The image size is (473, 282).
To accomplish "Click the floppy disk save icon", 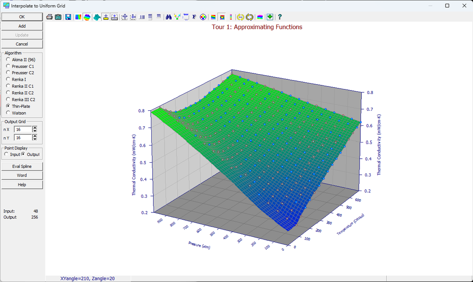I will pos(68,17).
